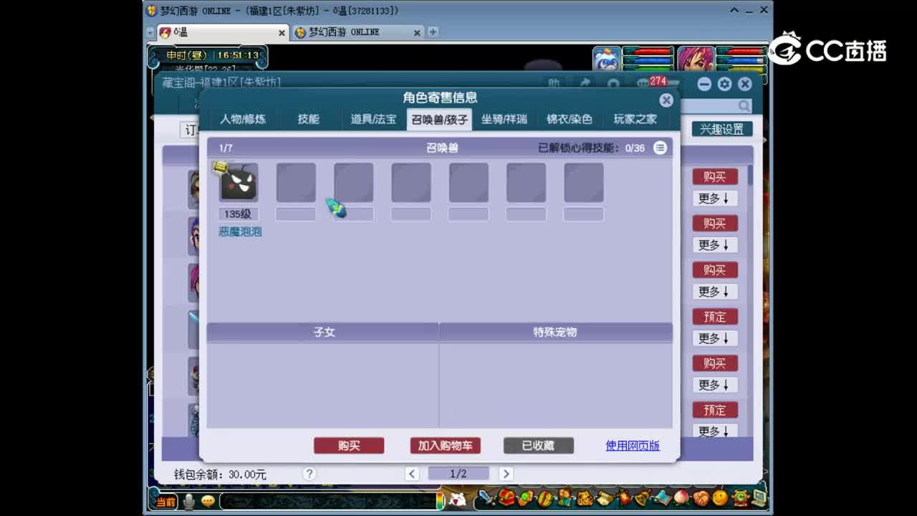Screen dimensions: 917x516
Task: Open the 使用网页版 link
Action: pyautogui.click(x=633, y=445)
